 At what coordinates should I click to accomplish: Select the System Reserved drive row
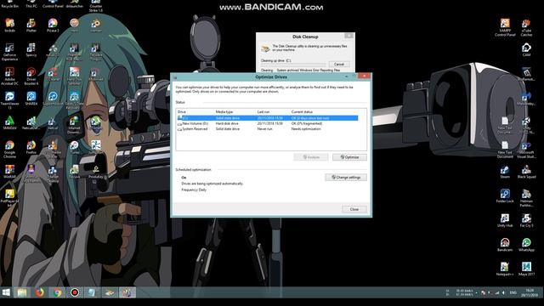[267, 128]
